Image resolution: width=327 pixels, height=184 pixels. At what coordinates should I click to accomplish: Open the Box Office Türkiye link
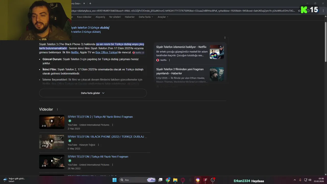click(x=107, y=52)
